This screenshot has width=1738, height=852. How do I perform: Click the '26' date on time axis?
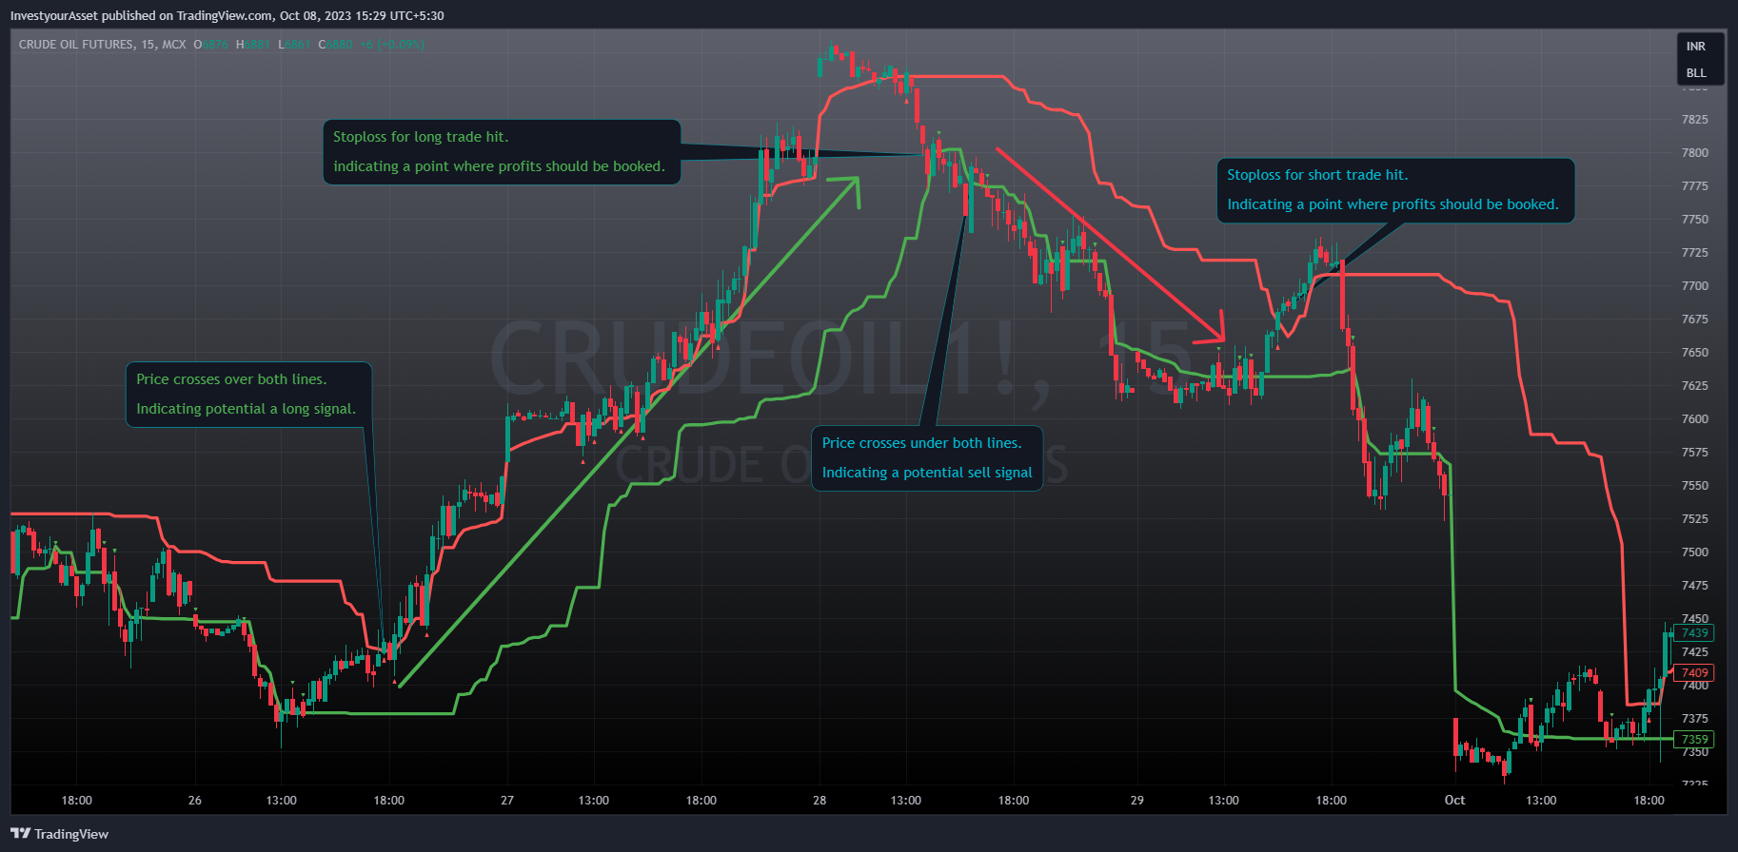coord(195,801)
